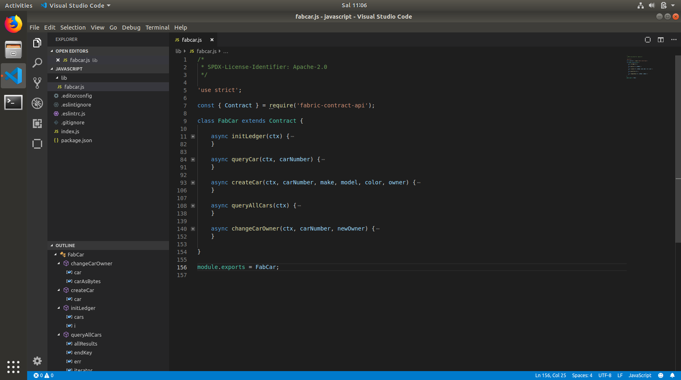Change language mode JavaScript
The width and height of the screenshot is (681, 380).
[x=640, y=376]
